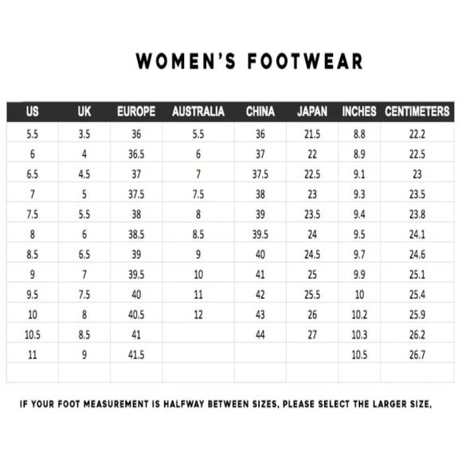Select US size 10.5 cell

[33, 335]
